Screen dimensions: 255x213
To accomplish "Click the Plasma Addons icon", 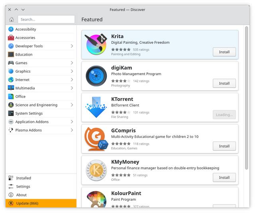I will [11, 130].
